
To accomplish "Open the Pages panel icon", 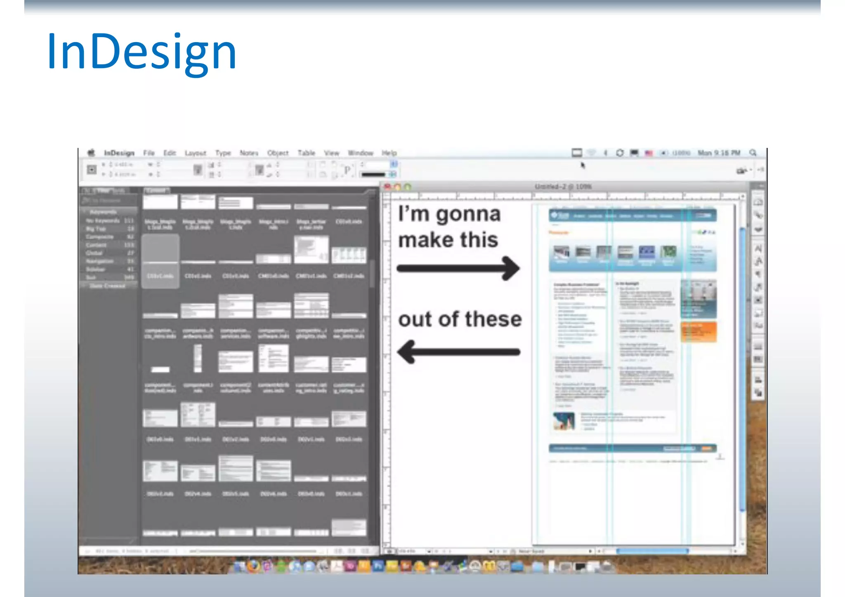I will coord(758,202).
